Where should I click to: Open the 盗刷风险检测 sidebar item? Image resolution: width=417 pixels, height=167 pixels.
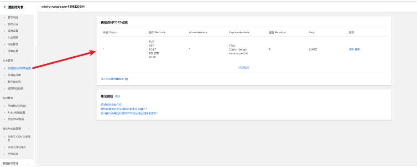(16, 89)
